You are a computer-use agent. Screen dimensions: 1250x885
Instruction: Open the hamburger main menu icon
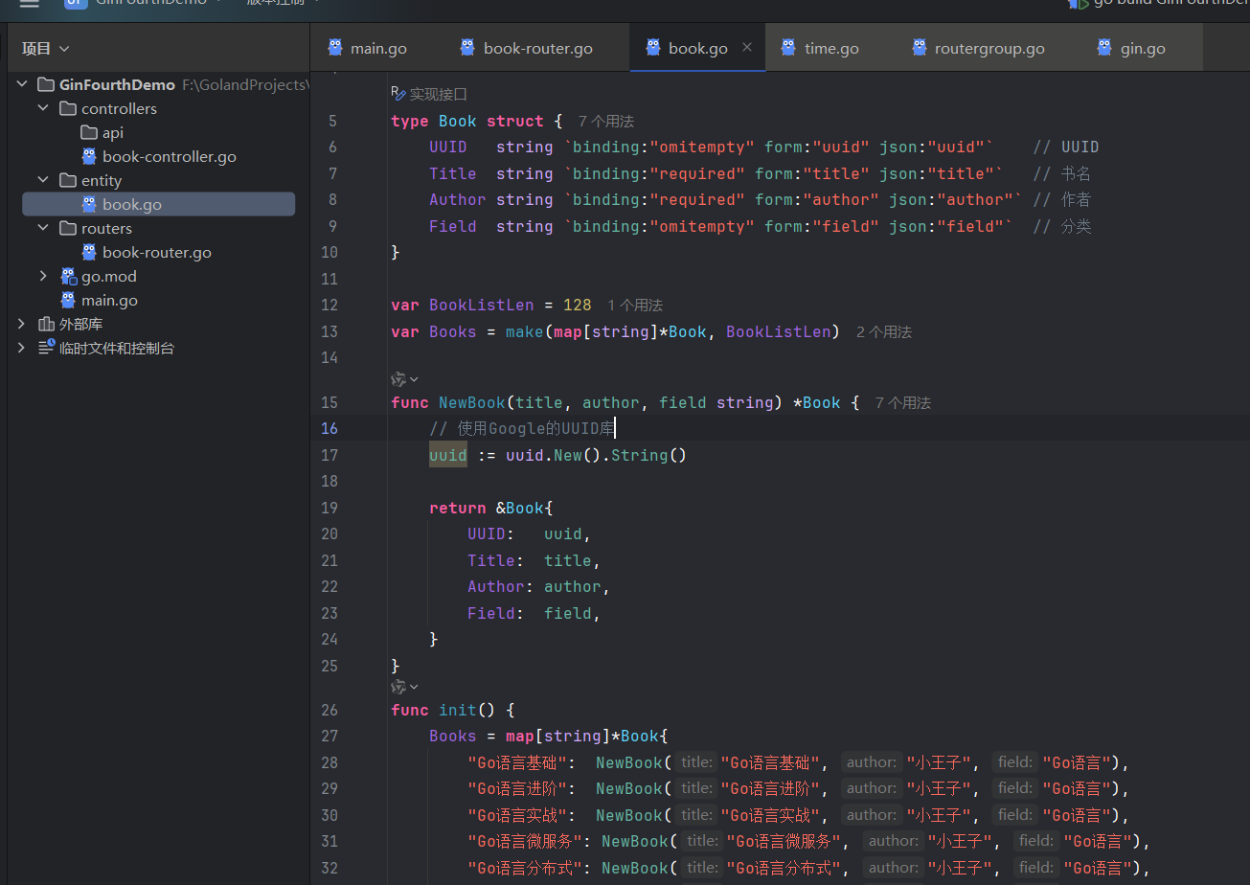pyautogui.click(x=29, y=4)
